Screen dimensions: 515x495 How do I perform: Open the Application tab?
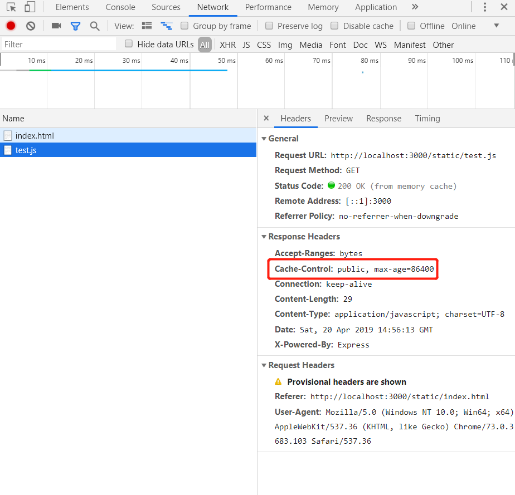click(x=376, y=7)
